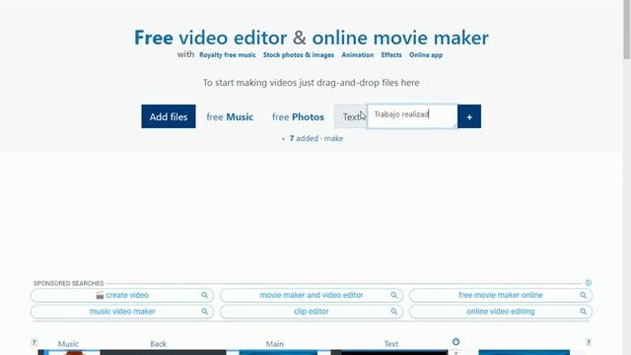Viewport: 631px width, 355px height.
Task: Click the Free video editor page heading
Action: click(312, 37)
